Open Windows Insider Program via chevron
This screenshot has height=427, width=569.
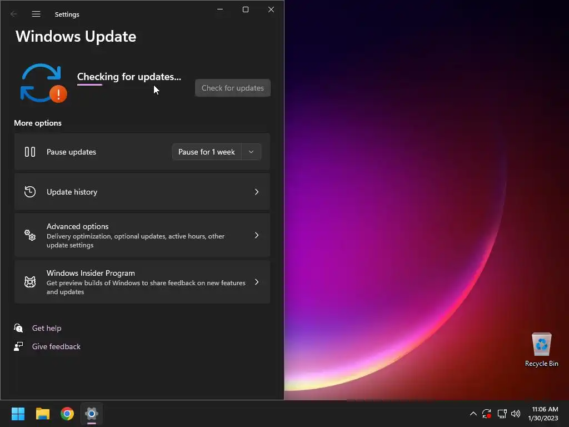click(x=257, y=282)
